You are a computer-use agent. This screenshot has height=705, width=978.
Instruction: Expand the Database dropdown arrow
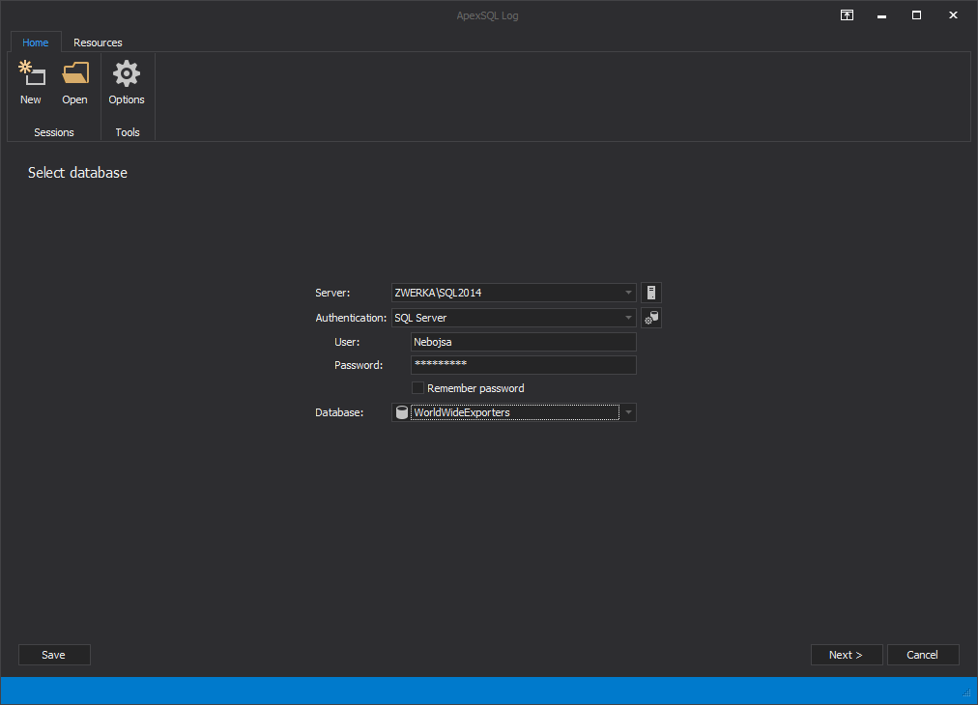point(628,412)
